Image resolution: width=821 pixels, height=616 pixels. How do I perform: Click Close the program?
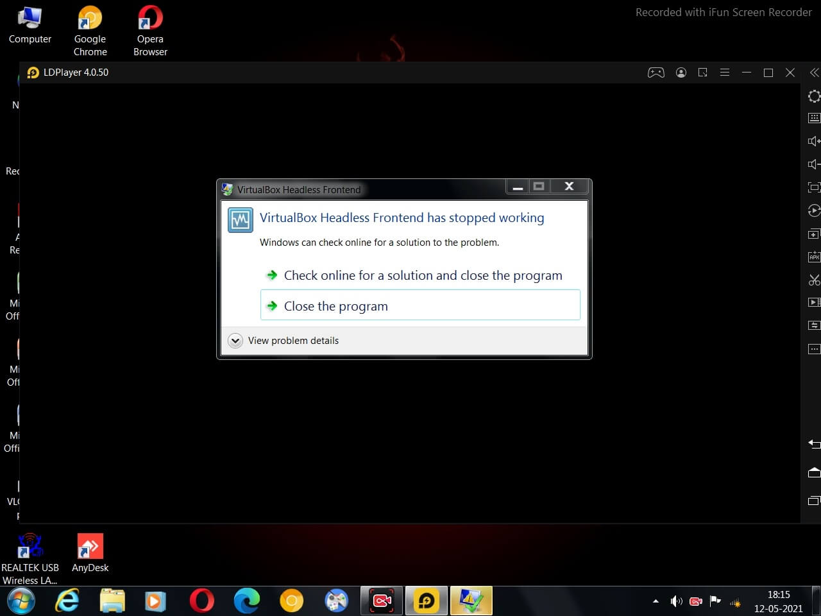pyautogui.click(x=336, y=306)
